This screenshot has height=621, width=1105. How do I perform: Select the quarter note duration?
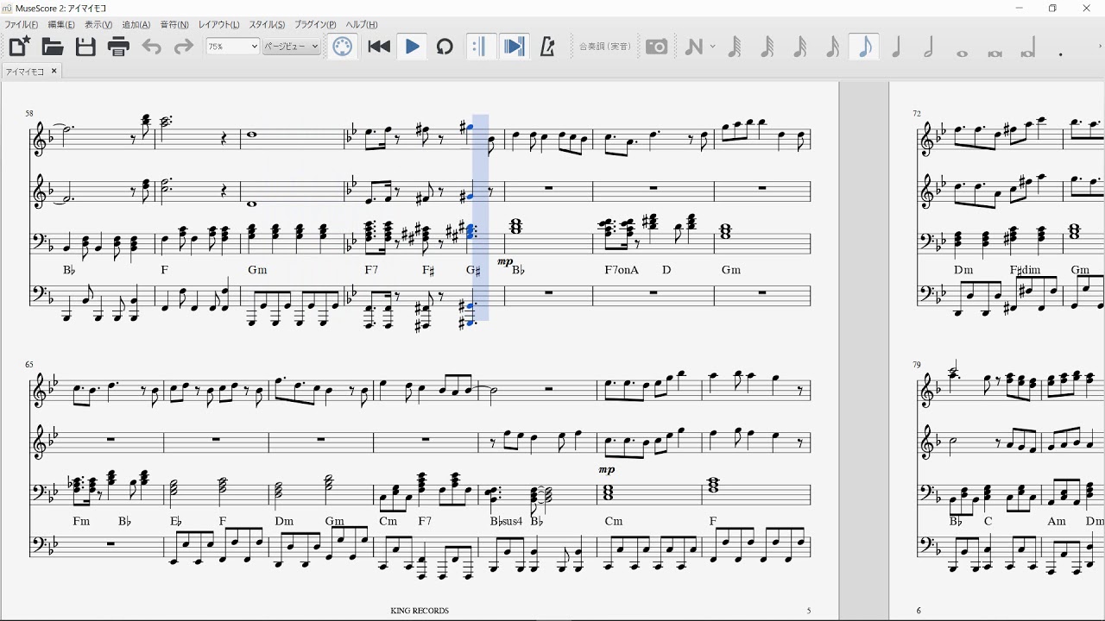pos(897,47)
